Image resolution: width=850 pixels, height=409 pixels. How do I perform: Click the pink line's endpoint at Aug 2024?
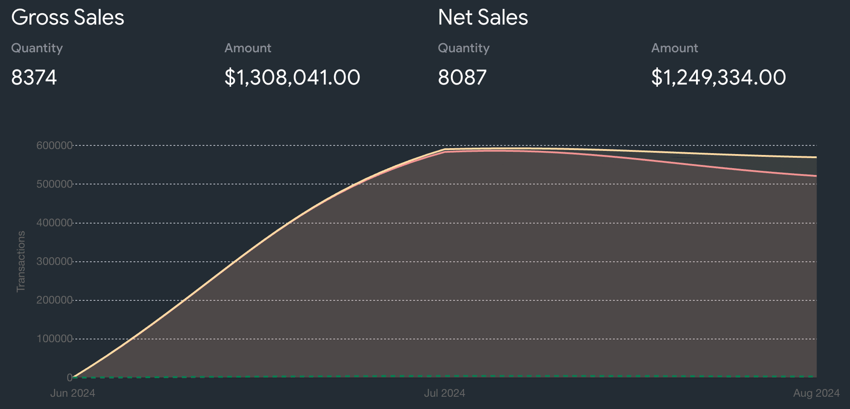tap(816, 176)
